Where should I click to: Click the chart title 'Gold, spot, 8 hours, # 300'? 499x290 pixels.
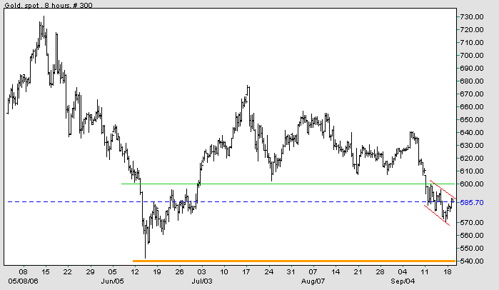(49, 5)
